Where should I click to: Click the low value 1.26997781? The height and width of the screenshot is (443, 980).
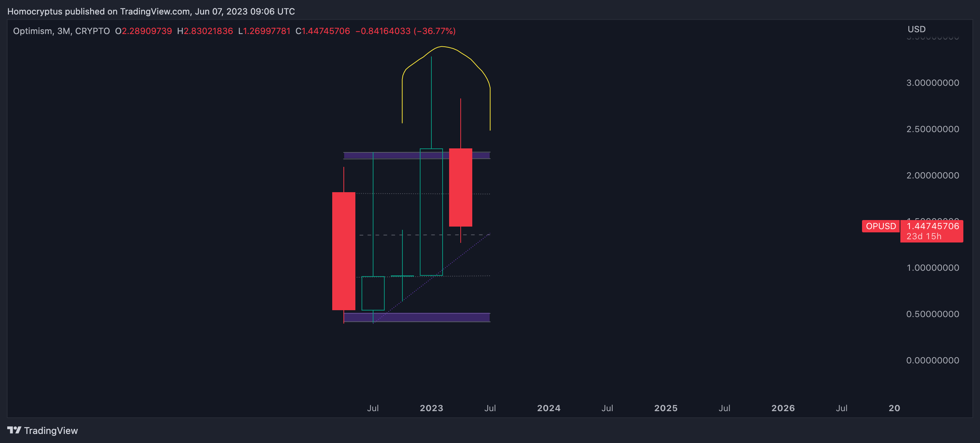(x=266, y=31)
